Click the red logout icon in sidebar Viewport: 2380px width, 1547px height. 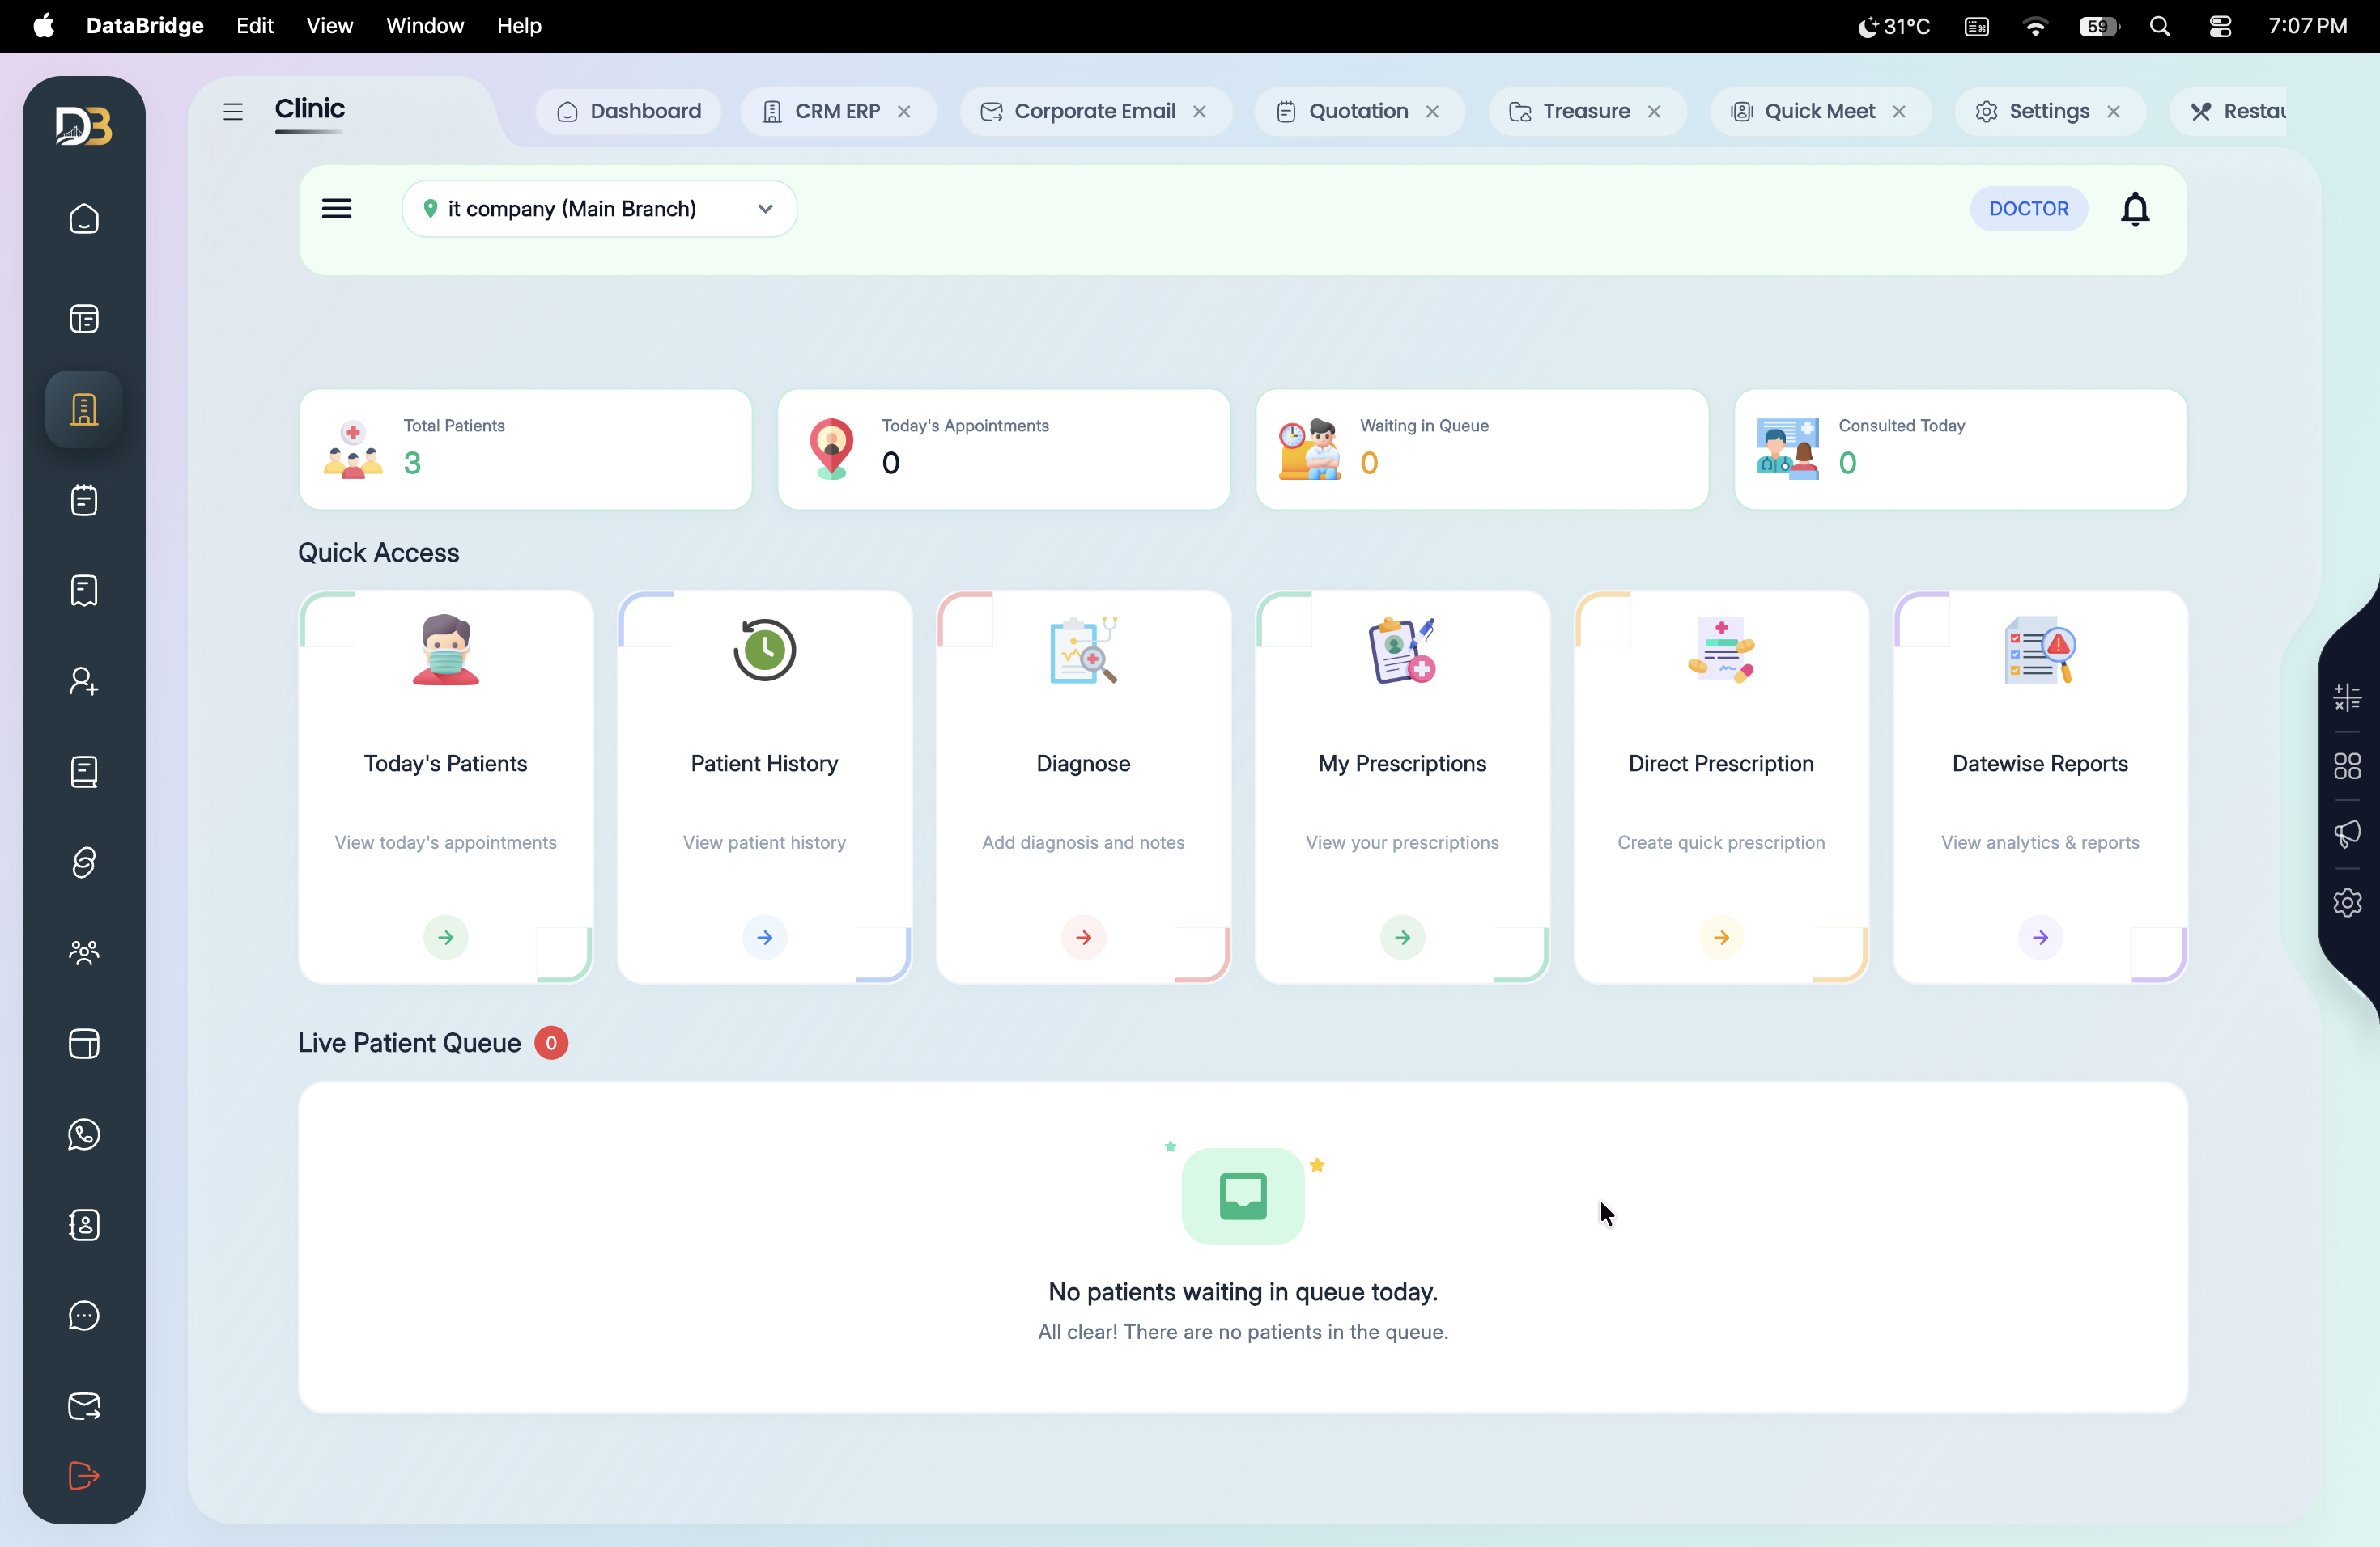click(x=84, y=1475)
